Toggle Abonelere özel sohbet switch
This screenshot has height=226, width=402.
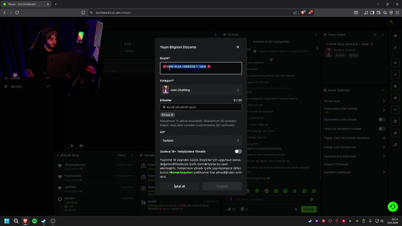(382, 120)
